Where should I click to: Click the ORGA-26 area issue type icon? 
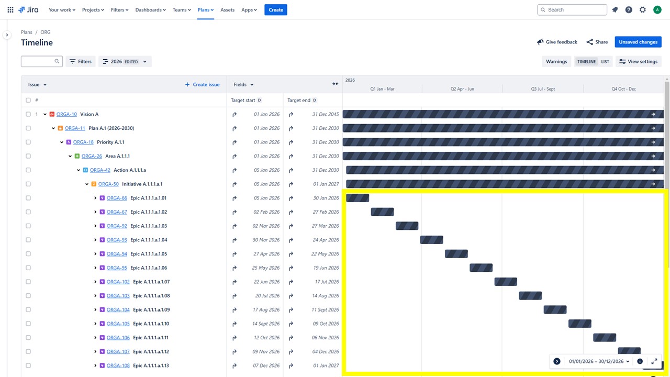[x=77, y=156]
